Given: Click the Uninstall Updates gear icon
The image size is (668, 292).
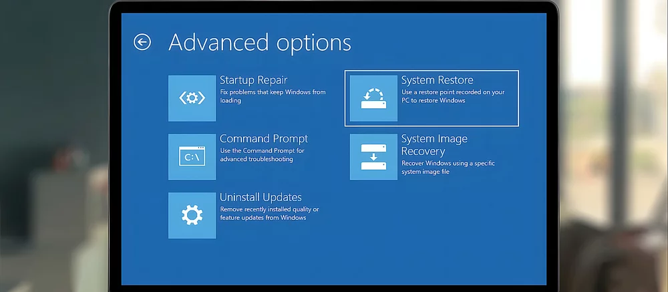Looking at the screenshot, I should [192, 215].
